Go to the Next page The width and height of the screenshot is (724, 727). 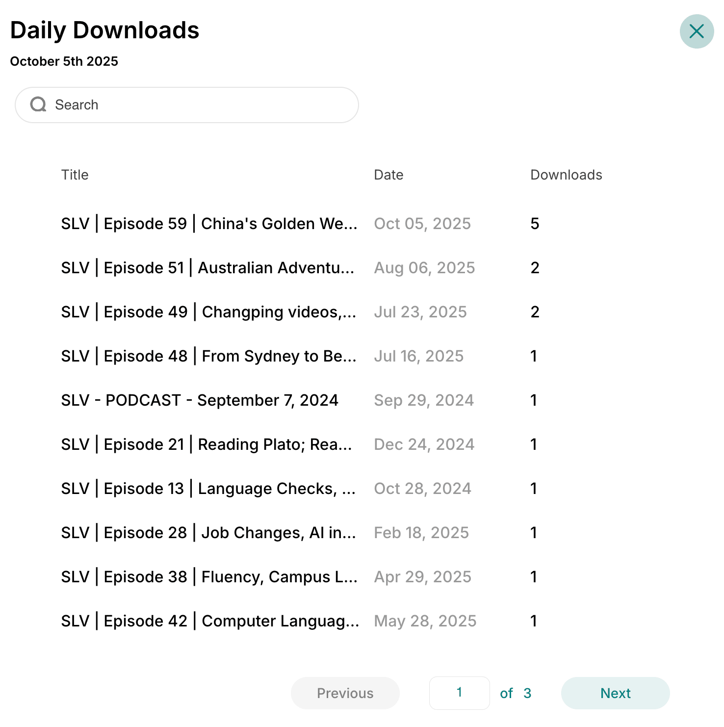[615, 693]
